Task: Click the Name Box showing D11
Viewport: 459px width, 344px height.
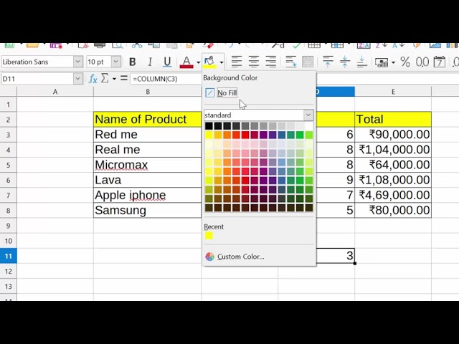Action: click(37, 79)
